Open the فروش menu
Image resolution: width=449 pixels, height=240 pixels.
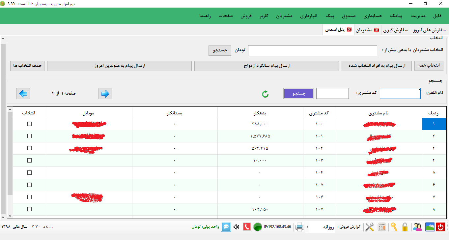point(246,16)
